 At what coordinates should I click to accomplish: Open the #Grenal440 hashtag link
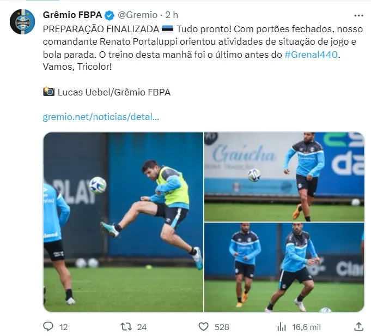coord(311,55)
